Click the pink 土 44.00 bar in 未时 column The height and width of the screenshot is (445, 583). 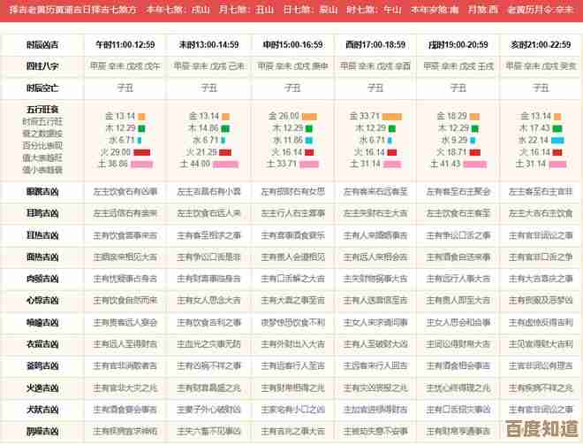225,164
